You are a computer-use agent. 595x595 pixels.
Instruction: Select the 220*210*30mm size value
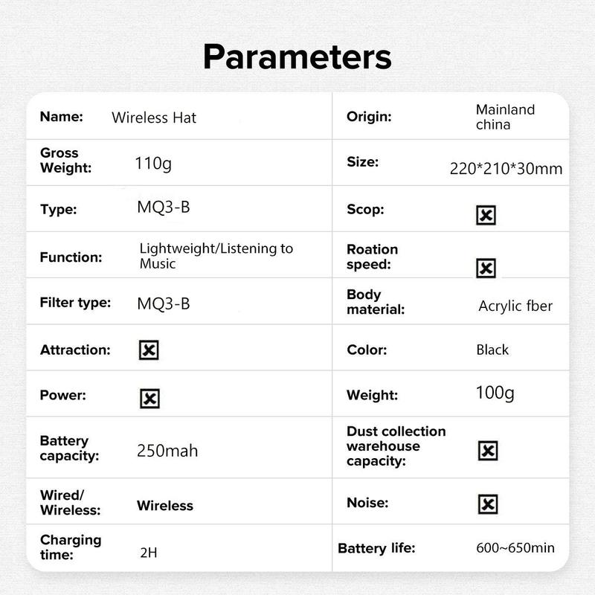[506, 169]
